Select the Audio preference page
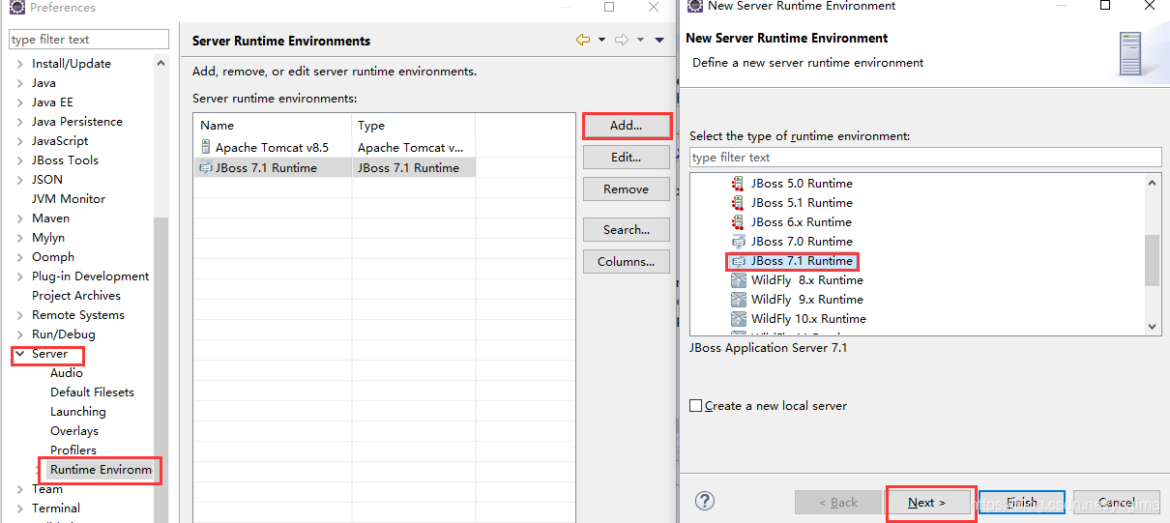 pos(67,373)
